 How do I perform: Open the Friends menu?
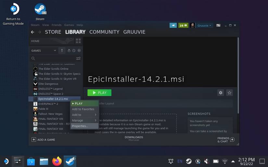[x=57, y=25]
